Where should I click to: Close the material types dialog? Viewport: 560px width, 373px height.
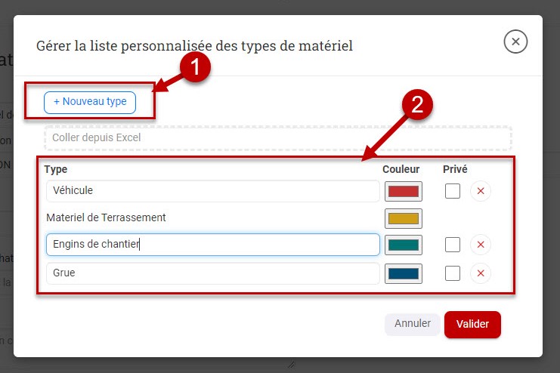point(515,42)
